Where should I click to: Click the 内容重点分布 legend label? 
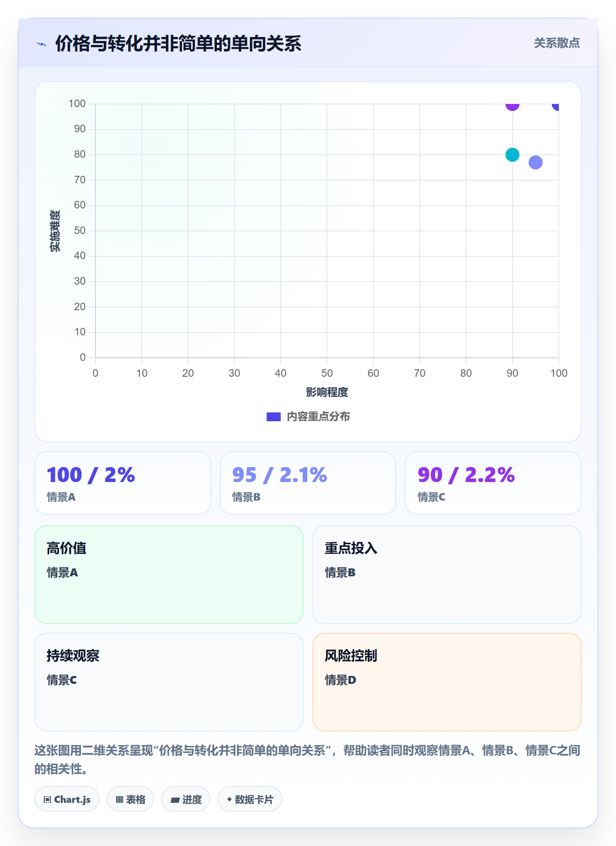[x=319, y=417]
